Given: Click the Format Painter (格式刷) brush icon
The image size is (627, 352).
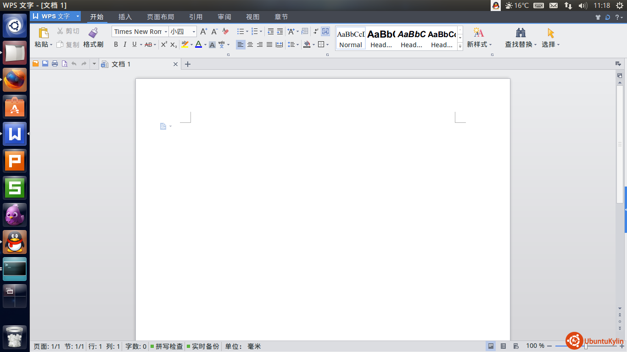Looking at the screenshot, I should pos(93,33).
